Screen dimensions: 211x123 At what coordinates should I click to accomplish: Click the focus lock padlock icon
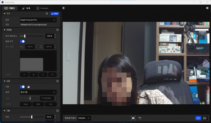click(x=29, y=87)
